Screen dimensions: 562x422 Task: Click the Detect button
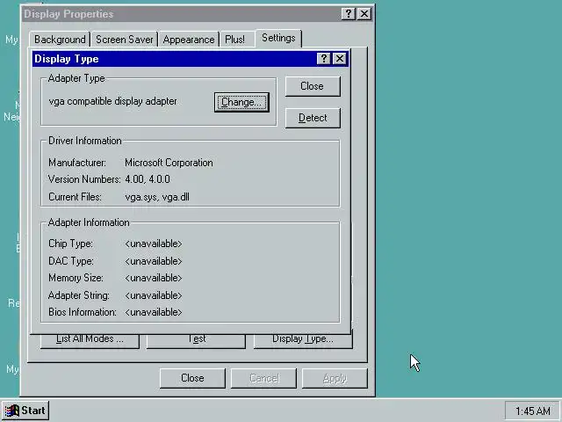pyautogui.click(x=313, y=118)
